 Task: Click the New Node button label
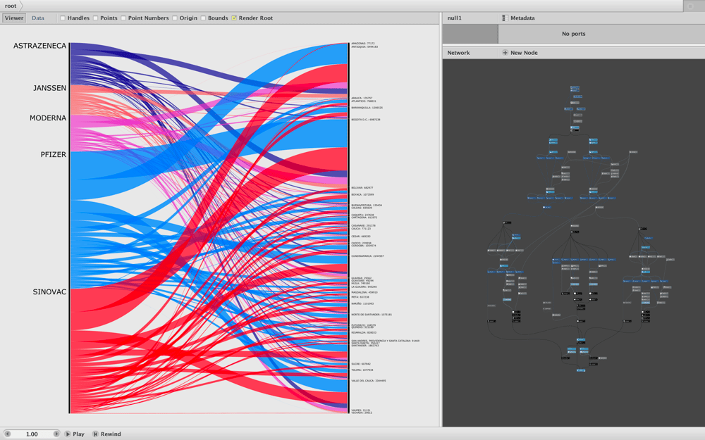524,53
